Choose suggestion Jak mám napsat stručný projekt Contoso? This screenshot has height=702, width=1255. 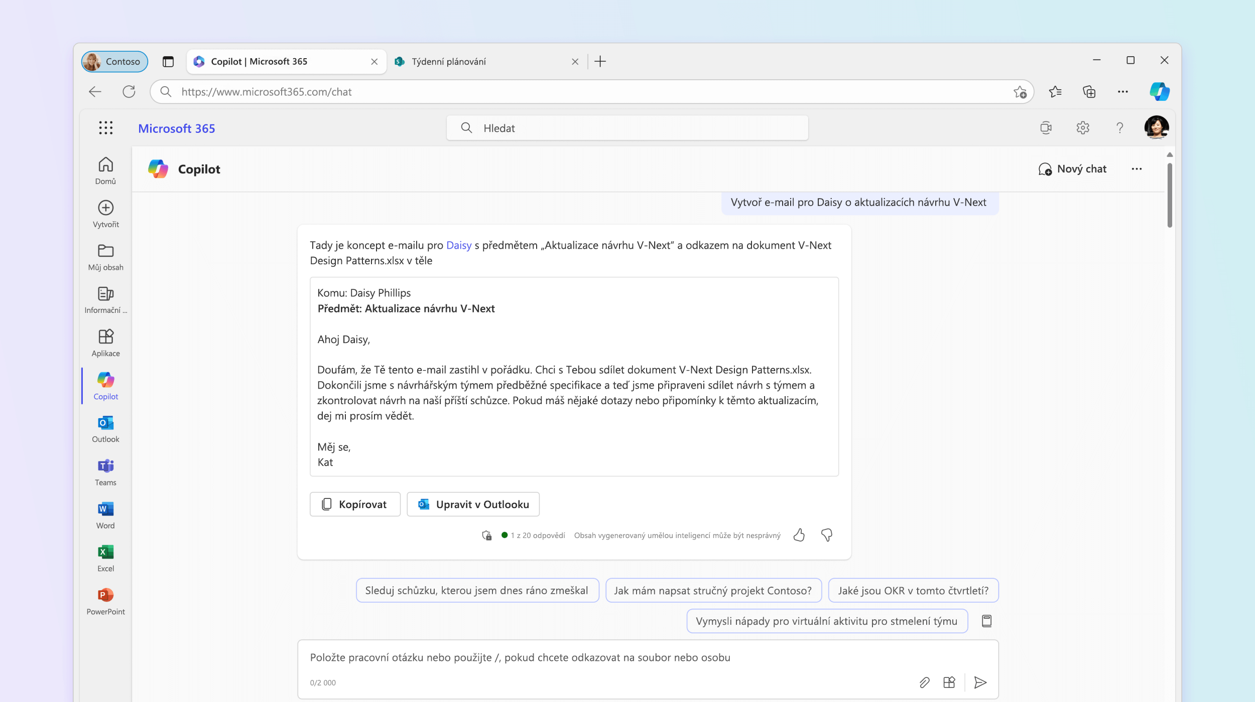click(713, 591)
